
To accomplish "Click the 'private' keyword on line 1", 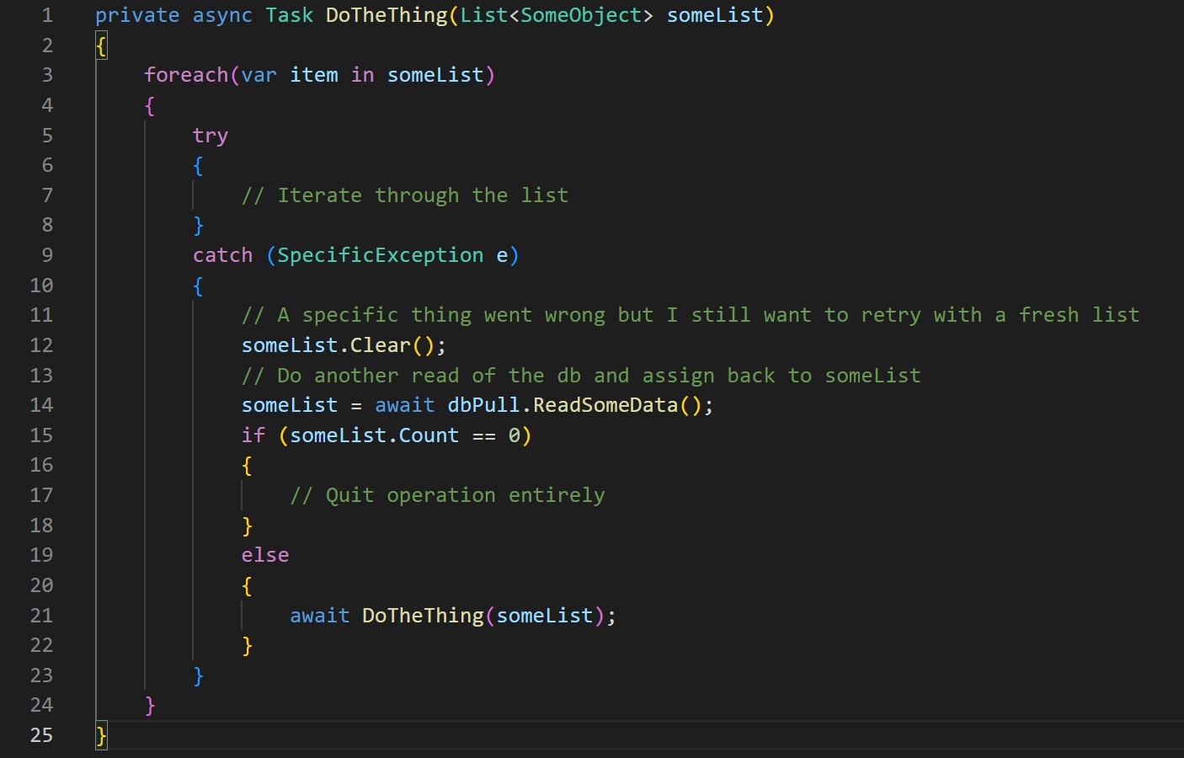I will (x=137, y=15).
